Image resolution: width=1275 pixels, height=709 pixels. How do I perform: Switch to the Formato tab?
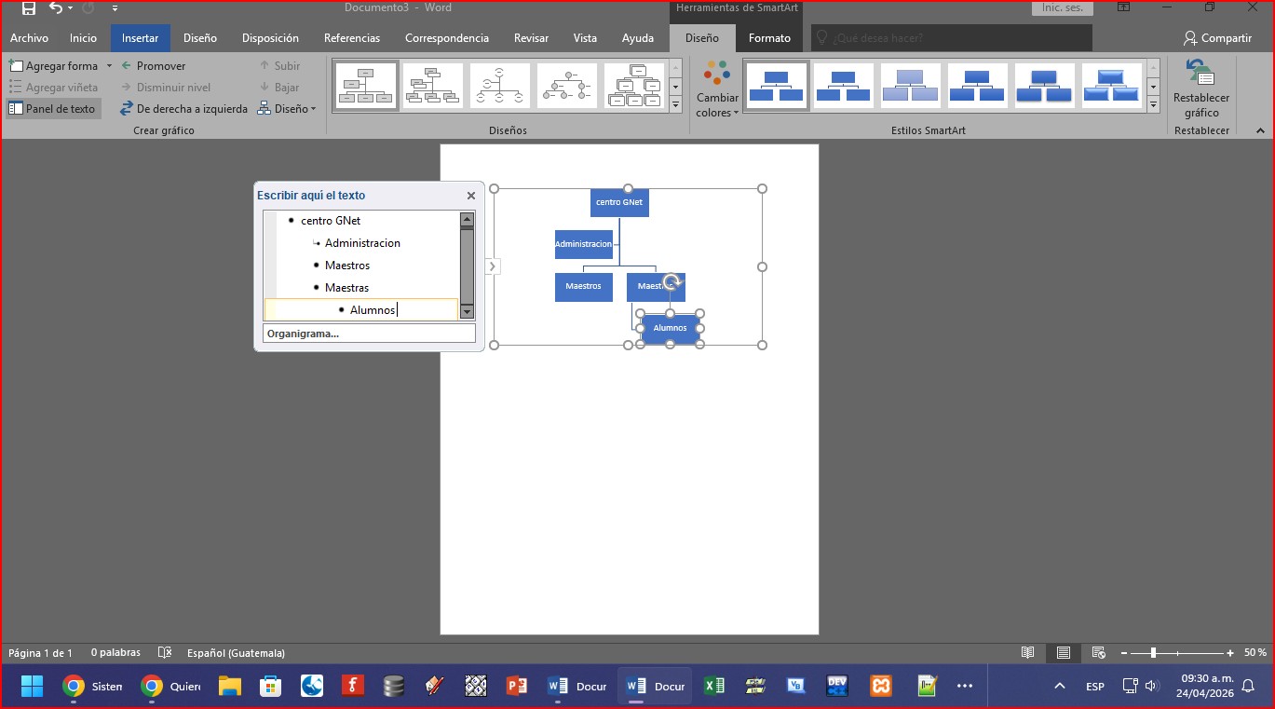pyautogui.click(x=769, y=38)
